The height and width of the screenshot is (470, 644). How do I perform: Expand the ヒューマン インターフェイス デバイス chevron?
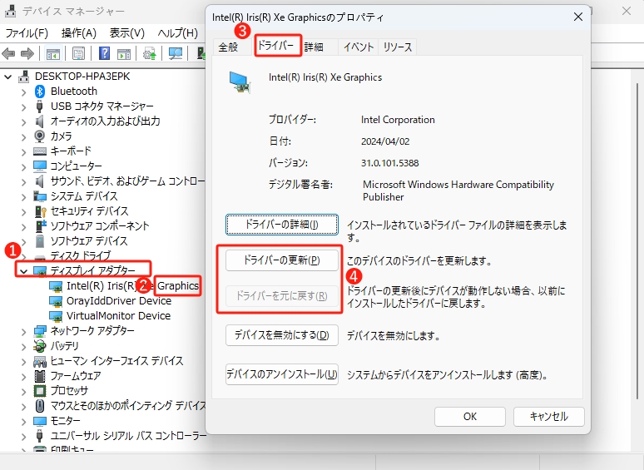pos(24,361)
